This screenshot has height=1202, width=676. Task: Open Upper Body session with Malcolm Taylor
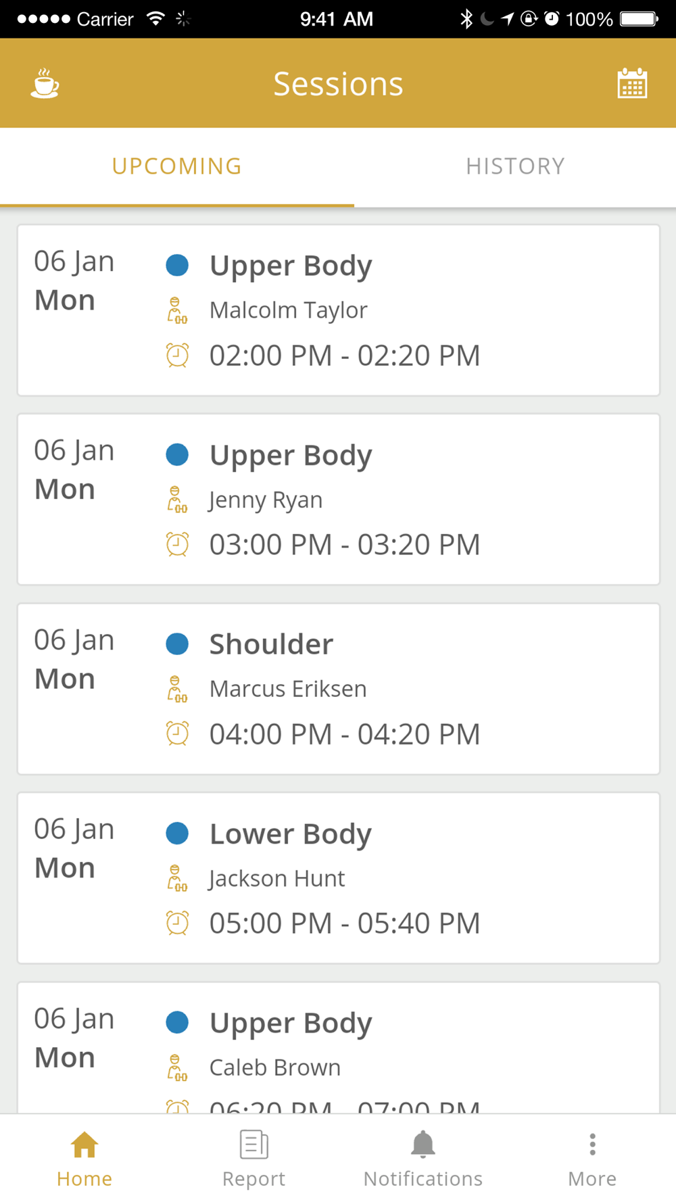[x=338, y=310]
